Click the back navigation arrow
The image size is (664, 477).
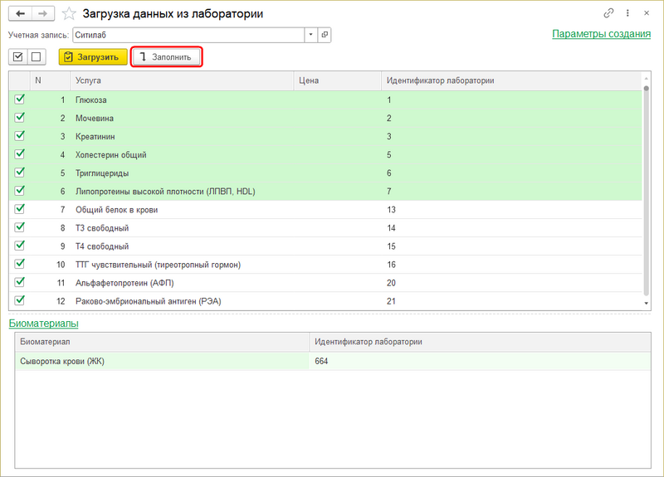21,13
